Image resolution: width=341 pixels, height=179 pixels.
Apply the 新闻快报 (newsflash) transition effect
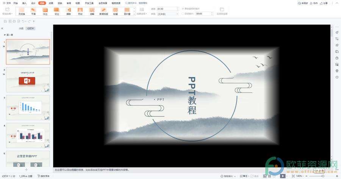coord(104,11)
